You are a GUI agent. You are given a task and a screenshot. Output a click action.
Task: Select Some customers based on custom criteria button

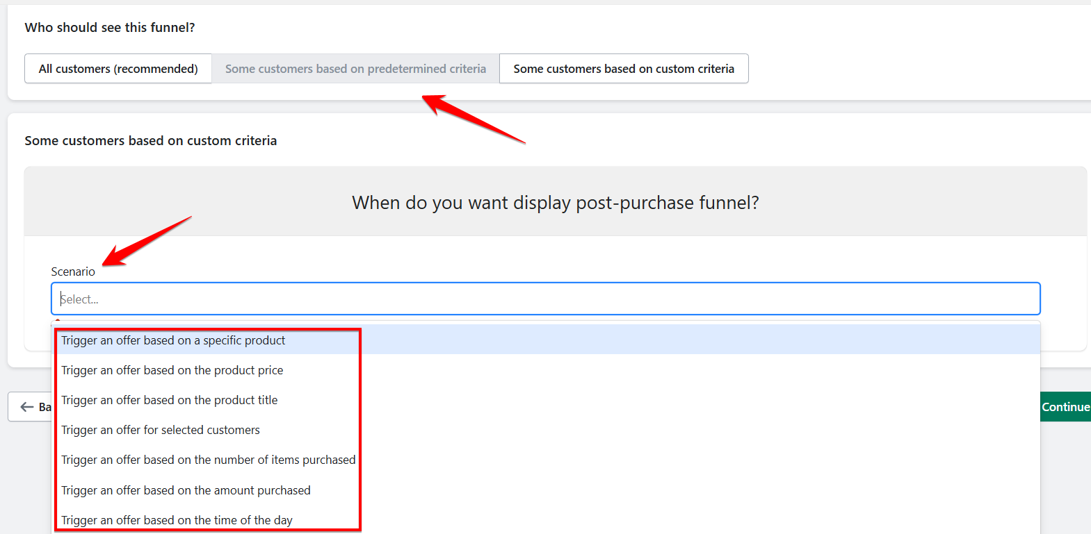click(x=624, y=69)
